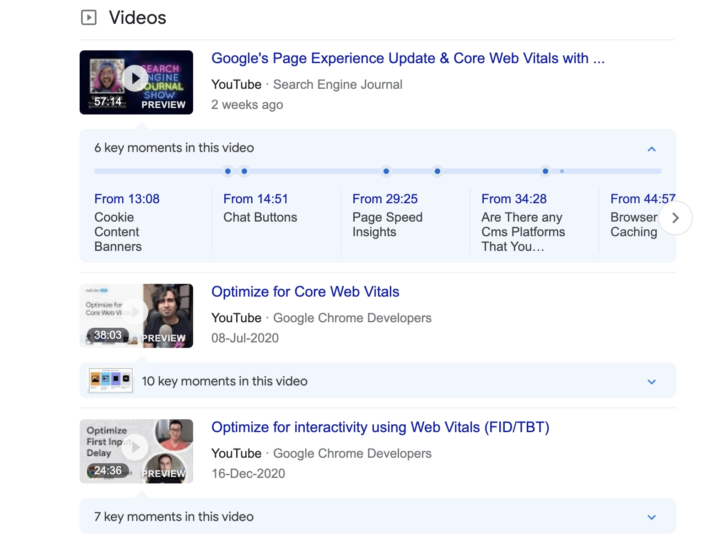Expand the 10 key moments section
The width and height of the screenshot is (702, 542).
[x=652, y=381]
